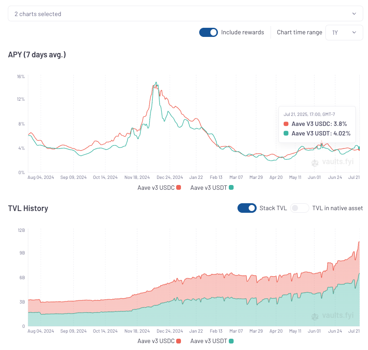This screenshot has width=368, height=350.
Task: Click the '8%' y-axis label on APY chart
Action: [22, 124]
